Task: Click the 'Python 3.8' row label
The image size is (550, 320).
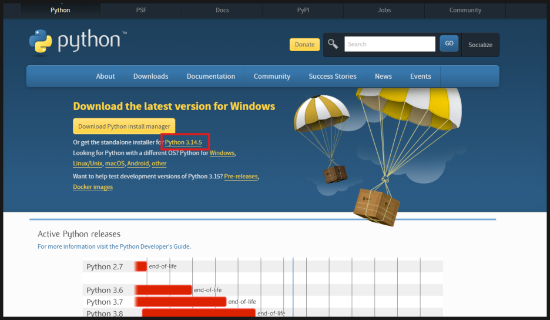Action: pos(105,314)
